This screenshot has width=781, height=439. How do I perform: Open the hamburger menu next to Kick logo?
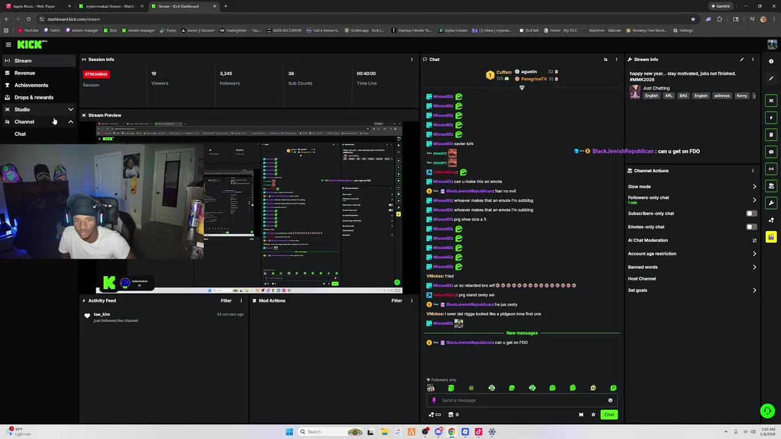click(x=9, y=45)
